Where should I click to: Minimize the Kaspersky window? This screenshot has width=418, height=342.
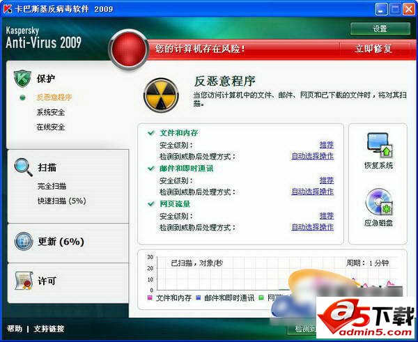click(x=382, y=9)
